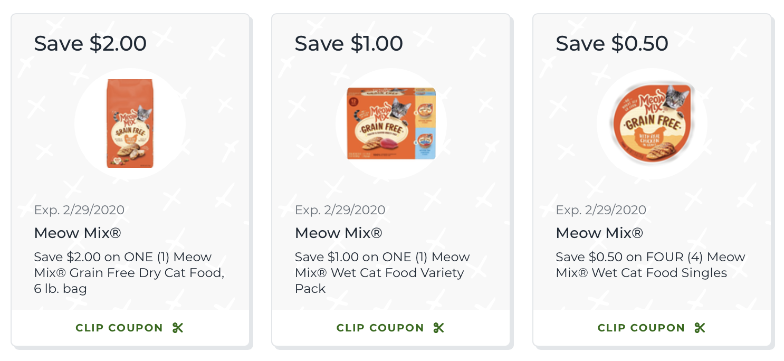This screenshot has width=784, height=361.
Task: Click Meow Mix brand name on Variety Pack coupon
Action: click(x=339, y=233)
